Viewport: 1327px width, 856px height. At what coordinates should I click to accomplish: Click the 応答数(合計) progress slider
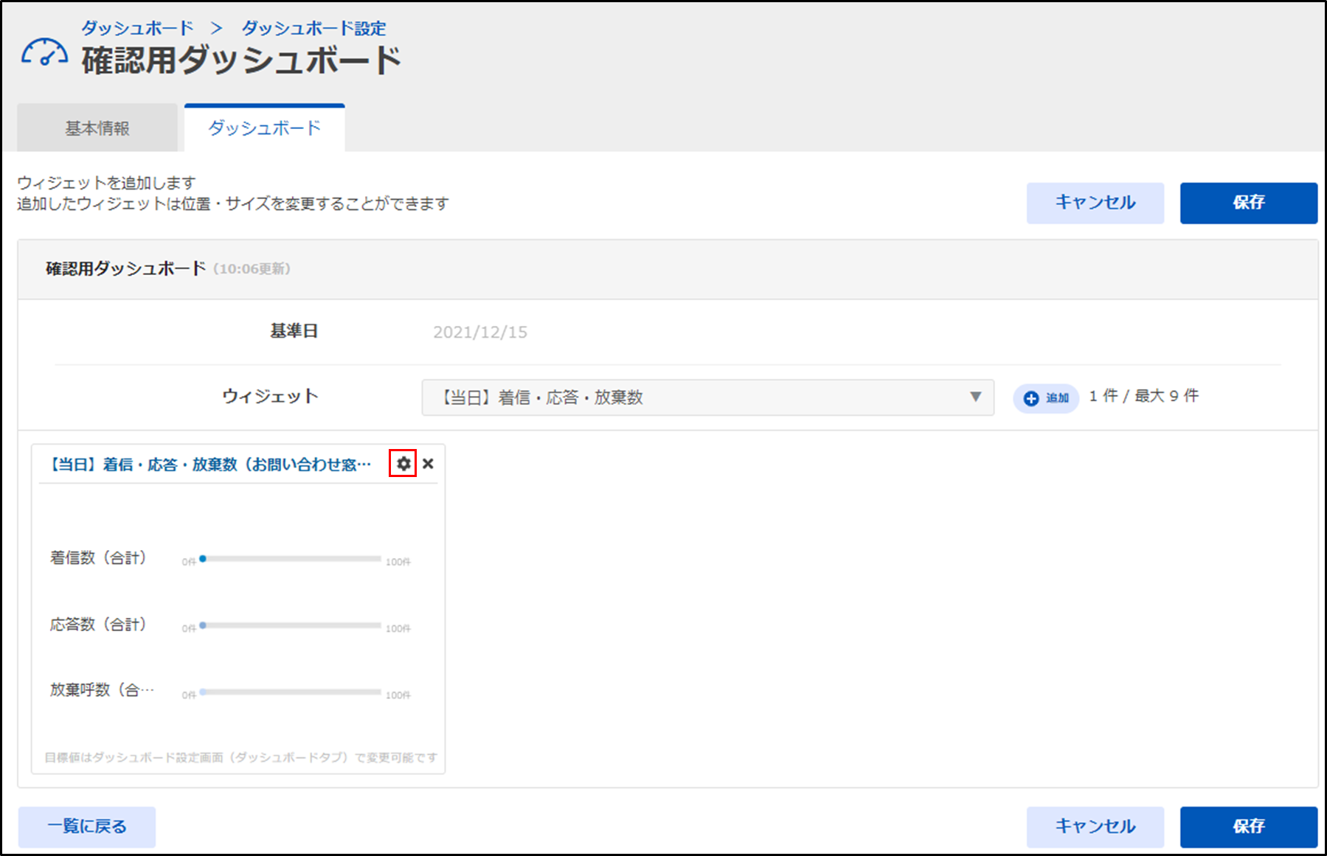tap(291, 625)
